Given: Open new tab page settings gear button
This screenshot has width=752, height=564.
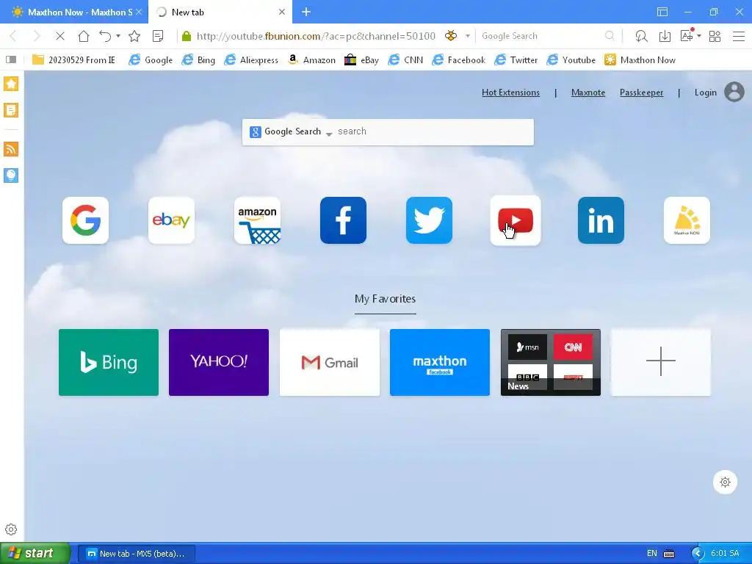Looking at the screenshot, I should point(725,482).
